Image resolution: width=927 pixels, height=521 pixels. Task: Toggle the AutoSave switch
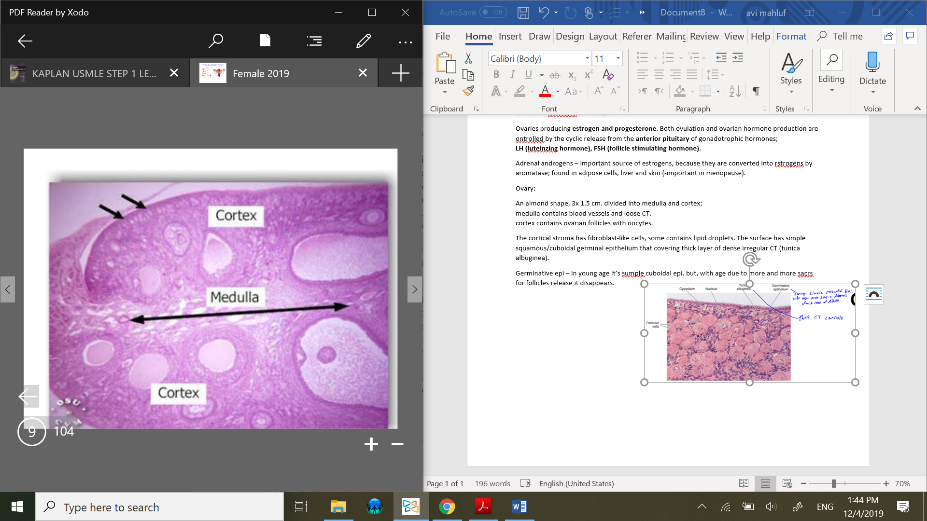(493, 13)
